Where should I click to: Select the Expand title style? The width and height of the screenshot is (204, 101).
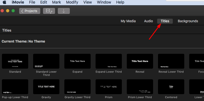(x=77, y=61)
